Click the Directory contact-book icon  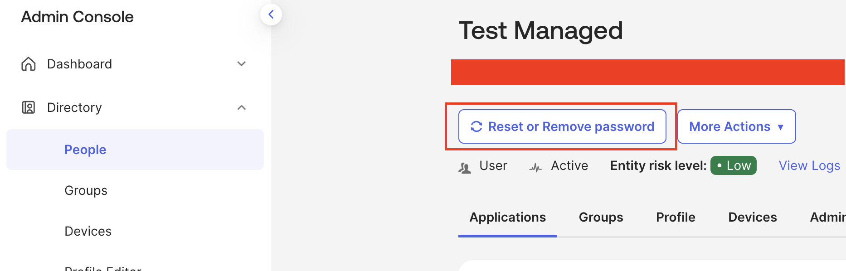(x=29, y=107)
